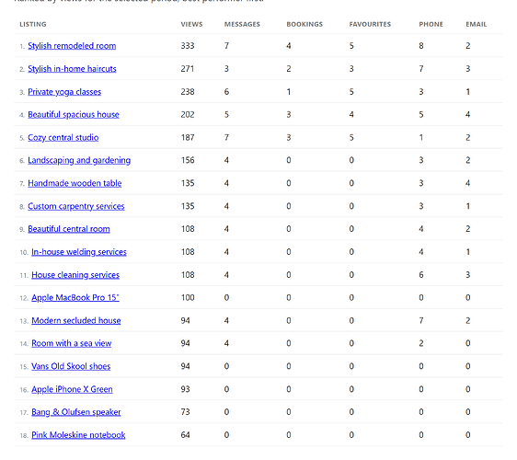The image size is (517, 460).
Task: Open the Stylish in-home haircuts listing
Action: pos(72,69)
